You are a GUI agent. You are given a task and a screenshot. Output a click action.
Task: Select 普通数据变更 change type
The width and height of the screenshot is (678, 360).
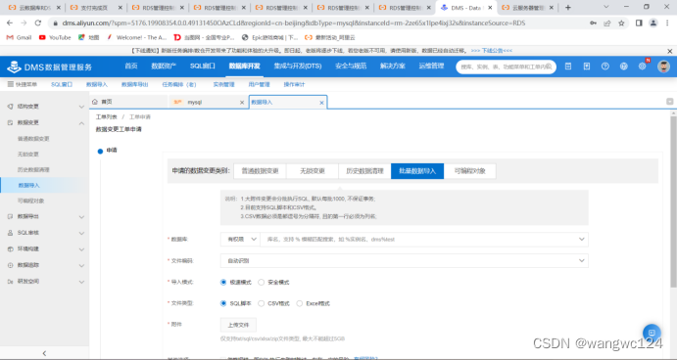tap(260, 171)
